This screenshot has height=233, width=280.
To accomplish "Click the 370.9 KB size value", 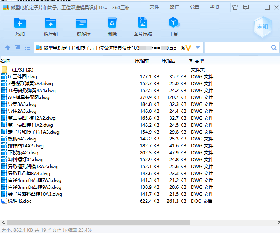I will coord(149,97).
